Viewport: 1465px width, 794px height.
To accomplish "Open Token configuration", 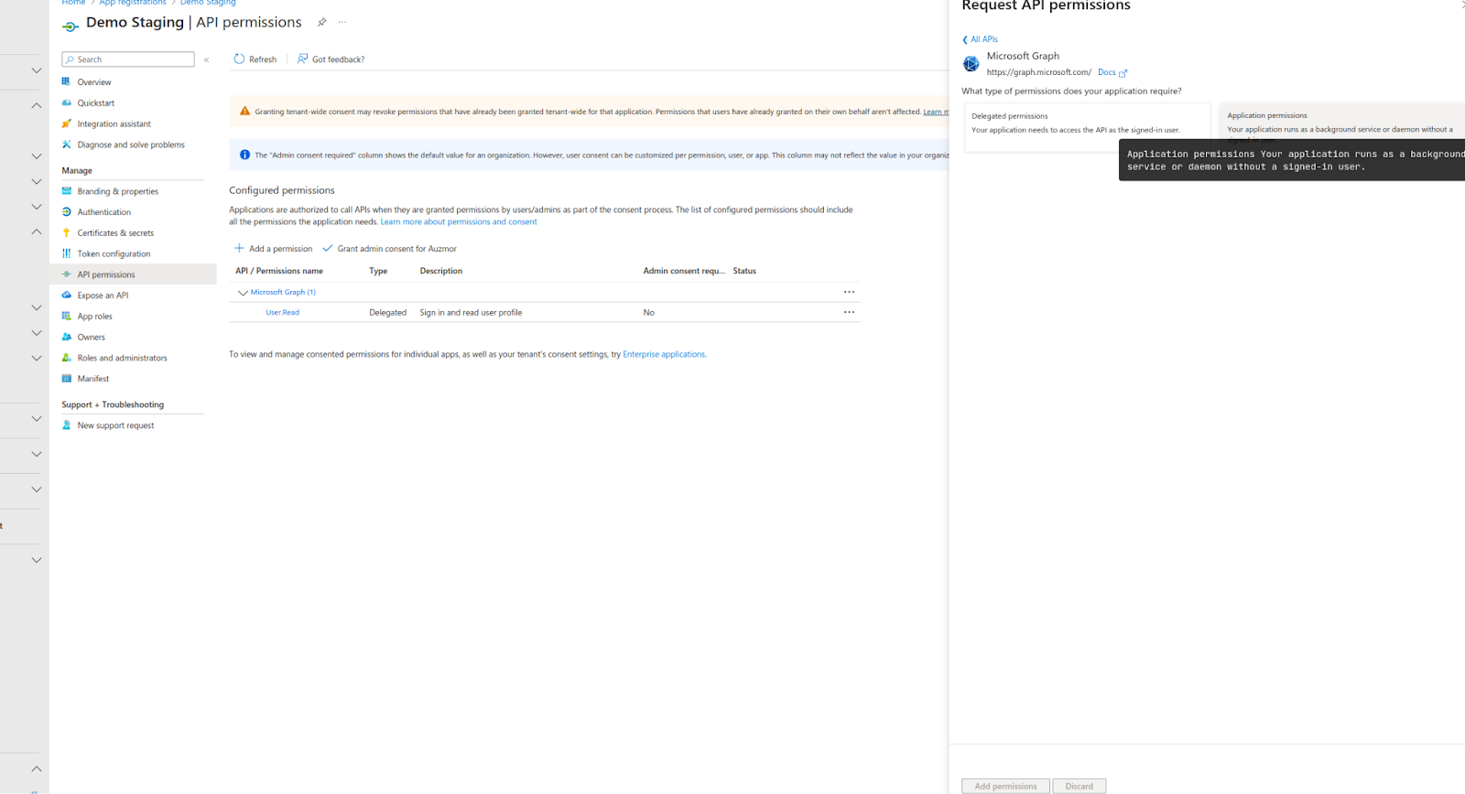I will (x=114, y=254).
